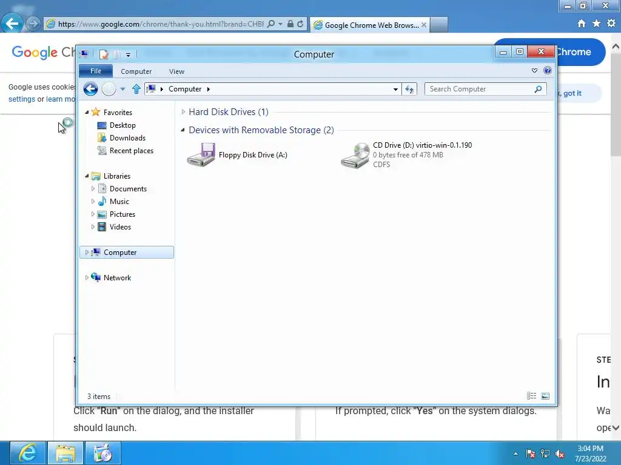Screen dimensions: 621x465
Task: Click the Explorer forward arrow button
Action: [109, 89]
